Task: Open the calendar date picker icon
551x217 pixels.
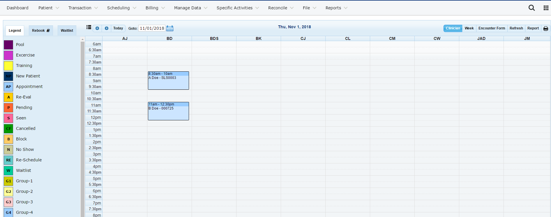Action: (170, 28)
